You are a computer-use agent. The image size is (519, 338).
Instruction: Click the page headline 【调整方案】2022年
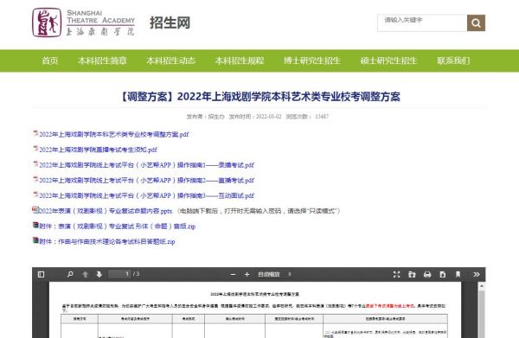point(259,97)
